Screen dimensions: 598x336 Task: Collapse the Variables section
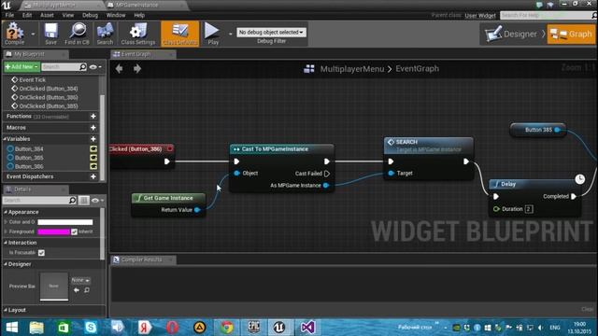coord(5,139)
